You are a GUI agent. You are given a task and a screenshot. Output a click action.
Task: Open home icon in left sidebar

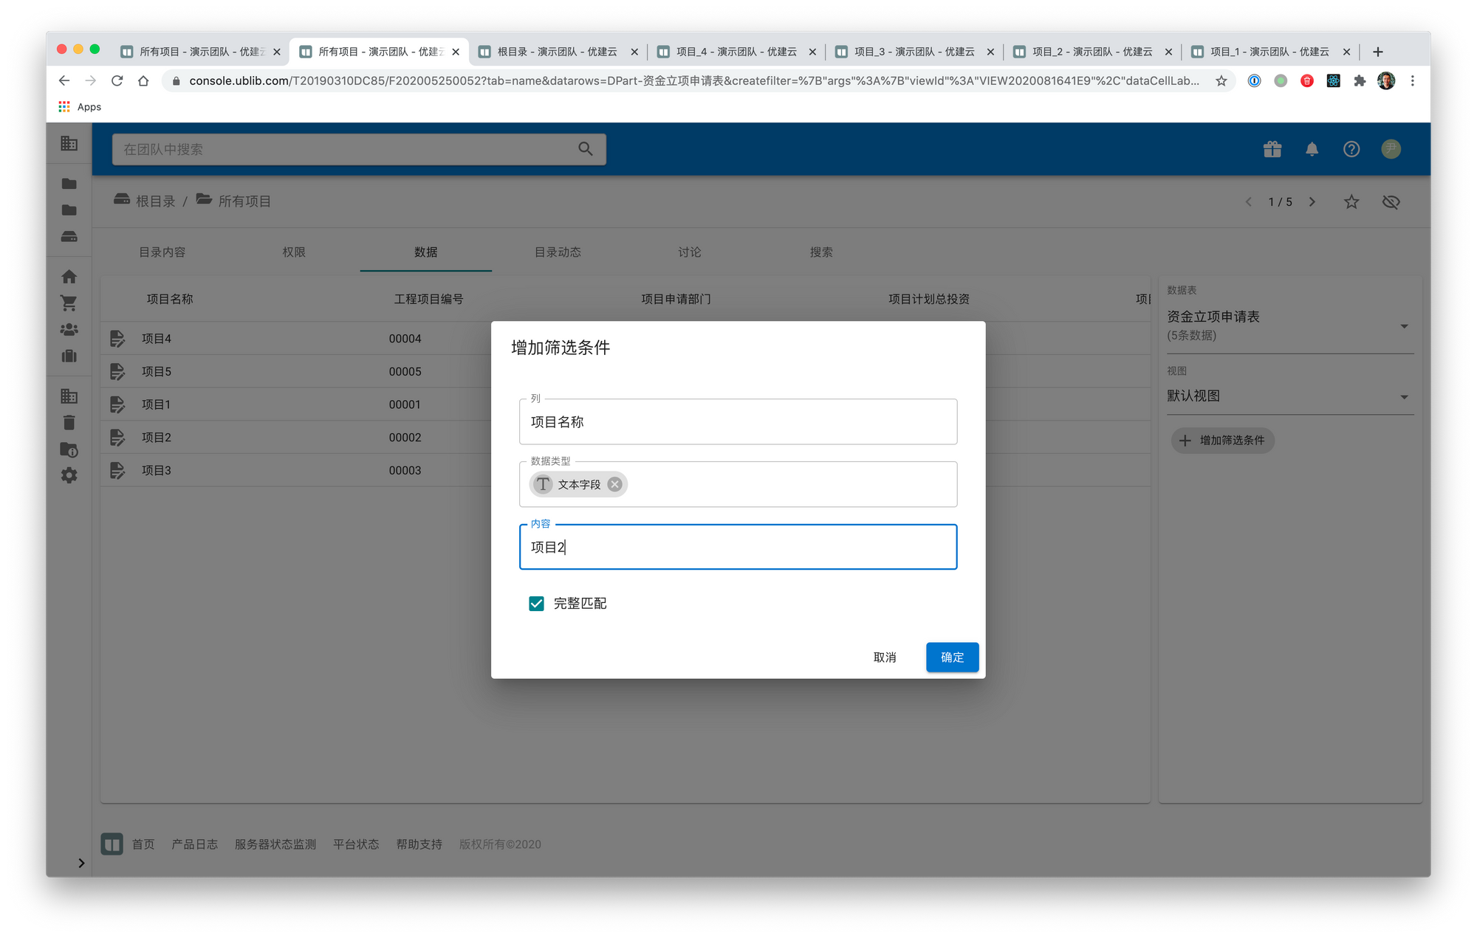tap(69, 277)
